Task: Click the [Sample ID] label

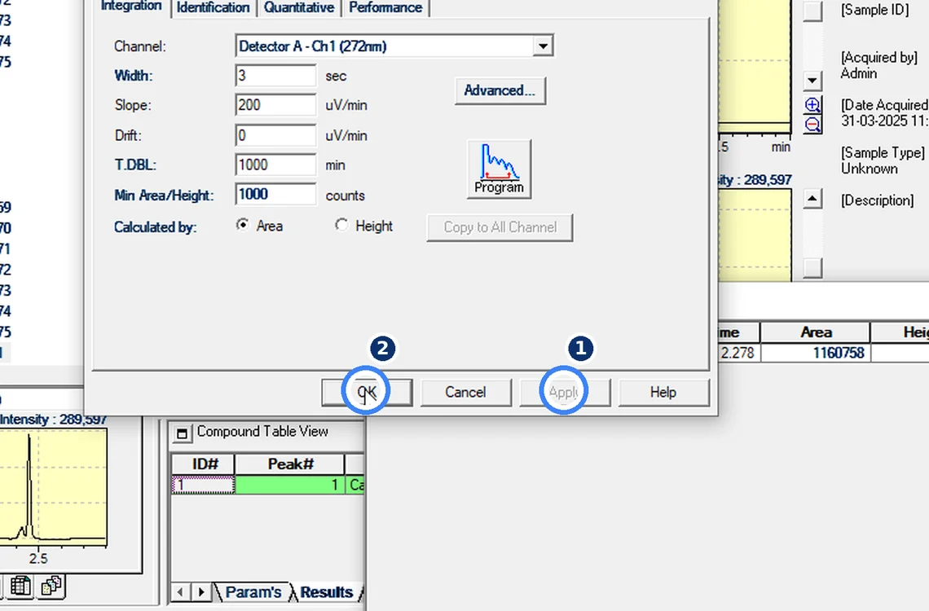Action: (x=875, y=10)
